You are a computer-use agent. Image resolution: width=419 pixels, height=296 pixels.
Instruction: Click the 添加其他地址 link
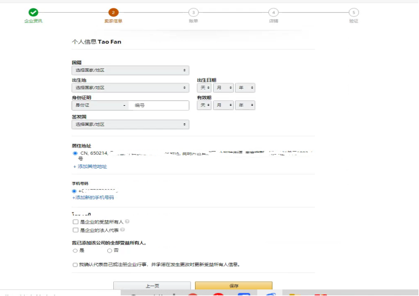click(91, 166)
